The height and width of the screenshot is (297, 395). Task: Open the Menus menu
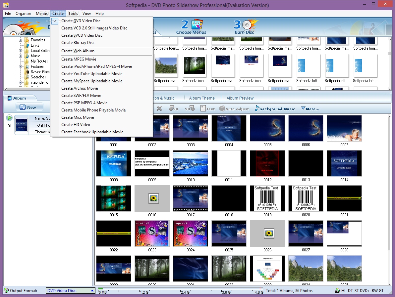click(x=41, y=14)
